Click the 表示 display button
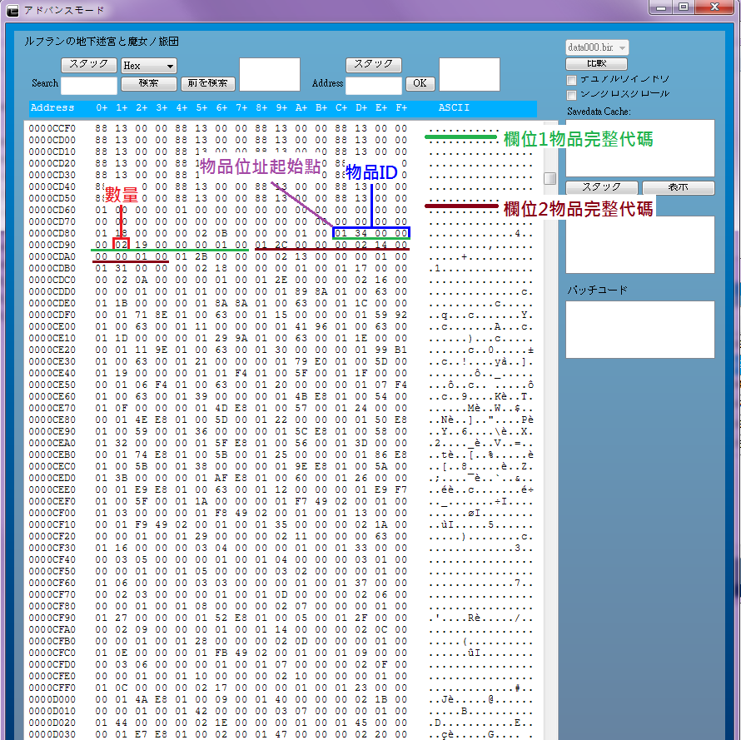The height and width of the screenshot is (740, 741). click(x=678, y=188)
